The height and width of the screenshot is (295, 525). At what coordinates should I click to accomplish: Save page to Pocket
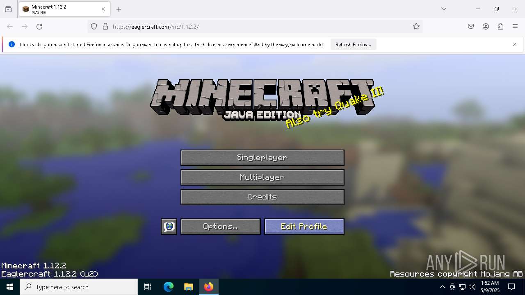coord(471,27)
